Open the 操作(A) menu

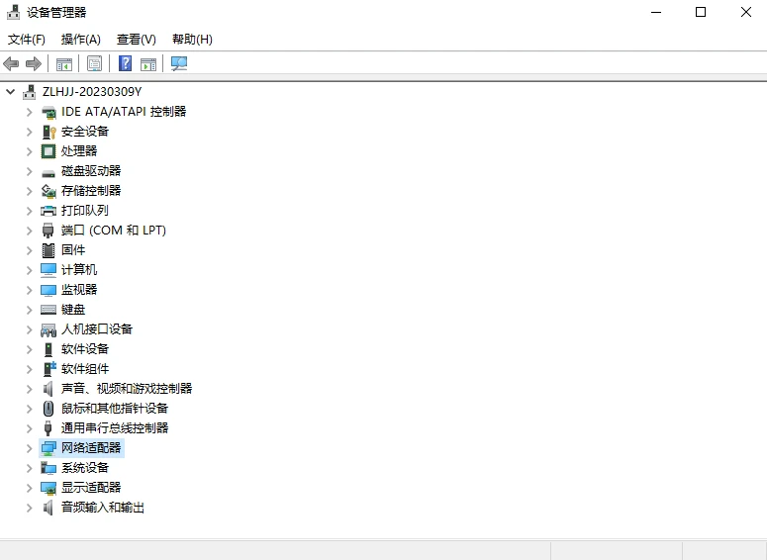tap(81, 40)
